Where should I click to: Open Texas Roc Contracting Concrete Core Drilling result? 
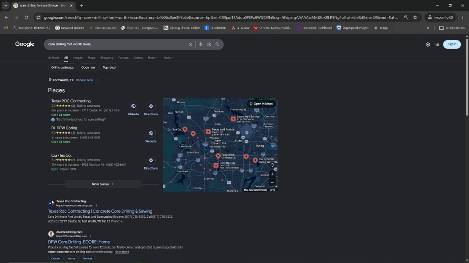point(100,211)
